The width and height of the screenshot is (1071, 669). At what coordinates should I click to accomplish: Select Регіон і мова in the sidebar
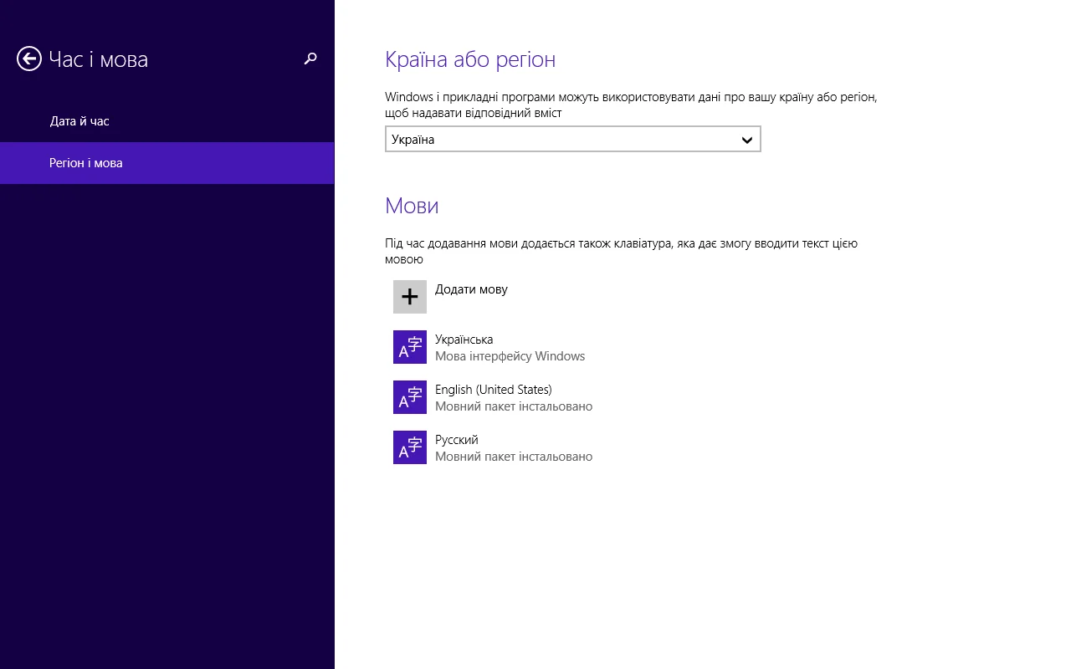click(x=86, y=163)
